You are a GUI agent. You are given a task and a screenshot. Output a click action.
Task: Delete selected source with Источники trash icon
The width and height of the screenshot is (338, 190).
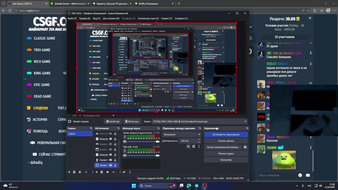click(102, 172)
